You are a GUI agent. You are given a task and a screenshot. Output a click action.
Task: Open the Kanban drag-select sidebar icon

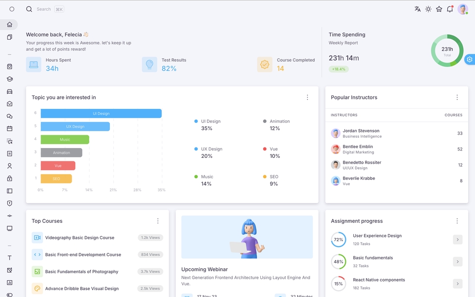pyautogui.click(x=9, y=141)
